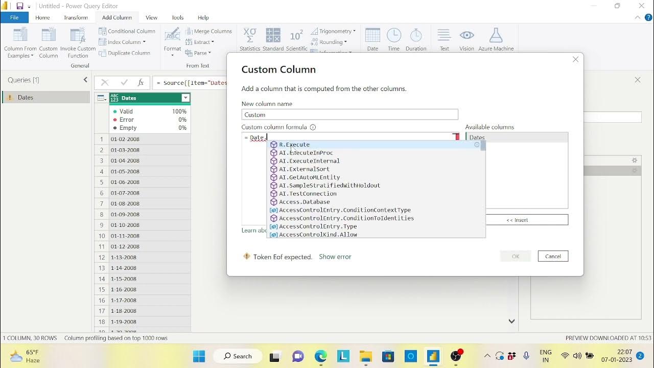
Task: Click the Duration ribbon icon
Action: pos(416,36)
